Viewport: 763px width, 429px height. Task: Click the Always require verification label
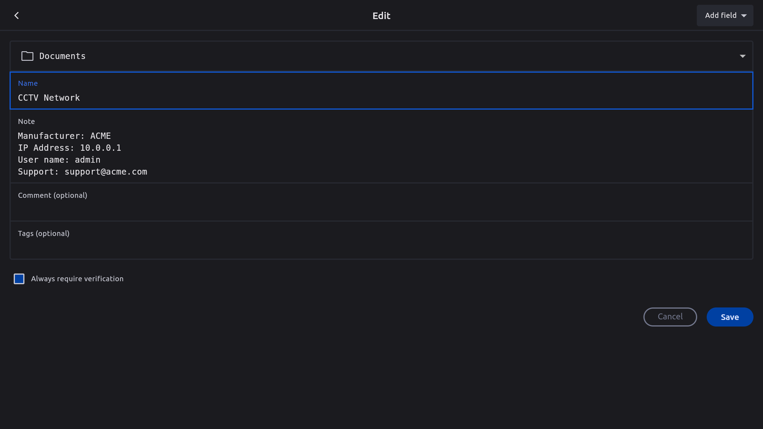[77, 279]
